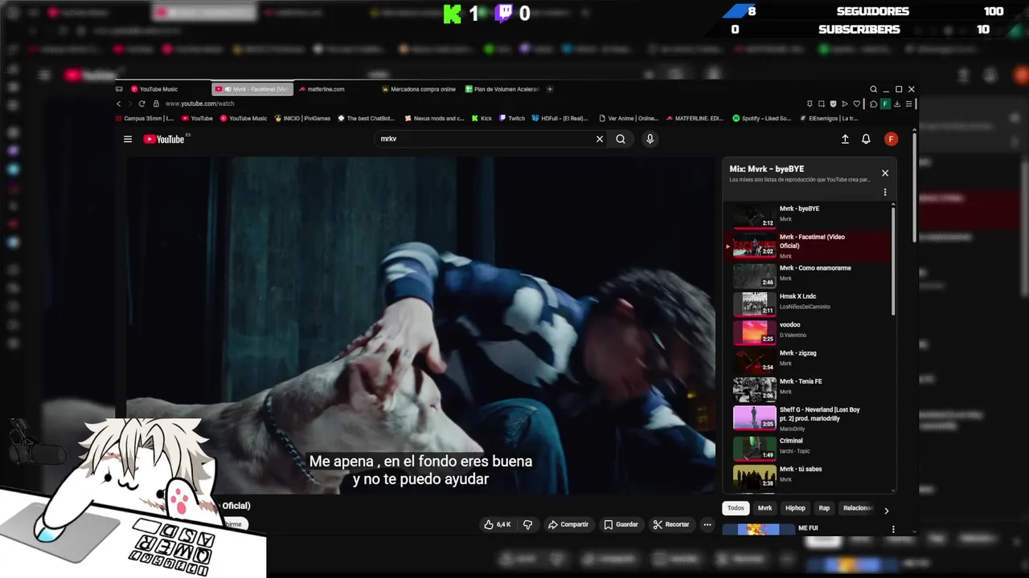
Task: Open the browser tab search magnifier
Action: coord(873,89)
